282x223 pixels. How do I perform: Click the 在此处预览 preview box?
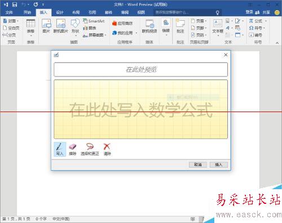(140, 69)
